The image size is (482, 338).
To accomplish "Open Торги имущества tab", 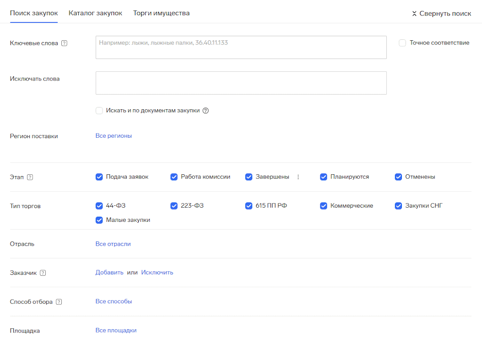I will pos(162,13).
